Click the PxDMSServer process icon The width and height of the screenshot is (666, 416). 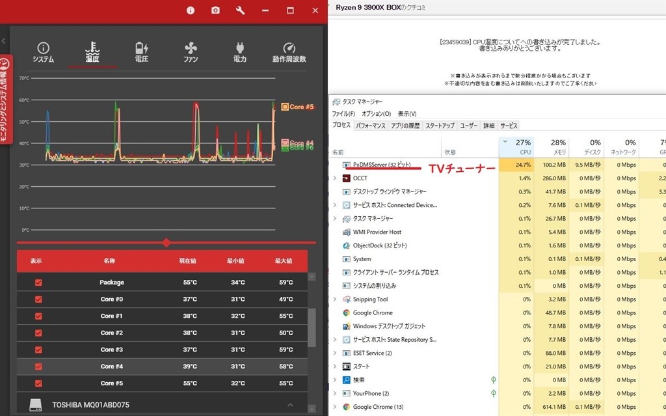click(x=346, y=165)
